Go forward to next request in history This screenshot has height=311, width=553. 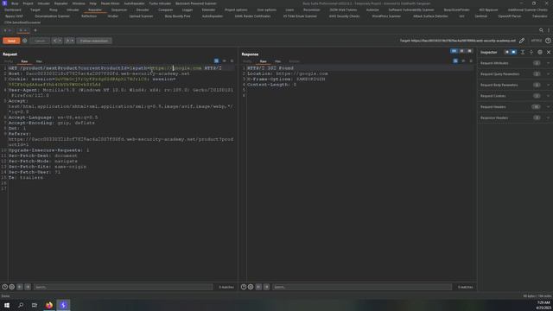pos(67,41)
